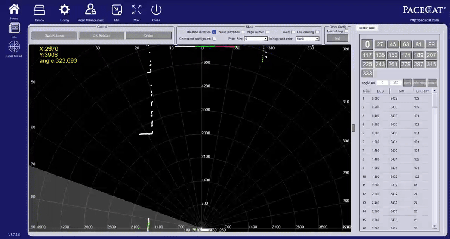Select sector 27 button
This screenshot has height=239, width=450.
pyautogui.click(x=380, y=44)
